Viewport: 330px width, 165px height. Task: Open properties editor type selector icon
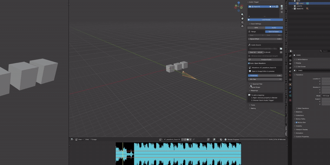291,51
